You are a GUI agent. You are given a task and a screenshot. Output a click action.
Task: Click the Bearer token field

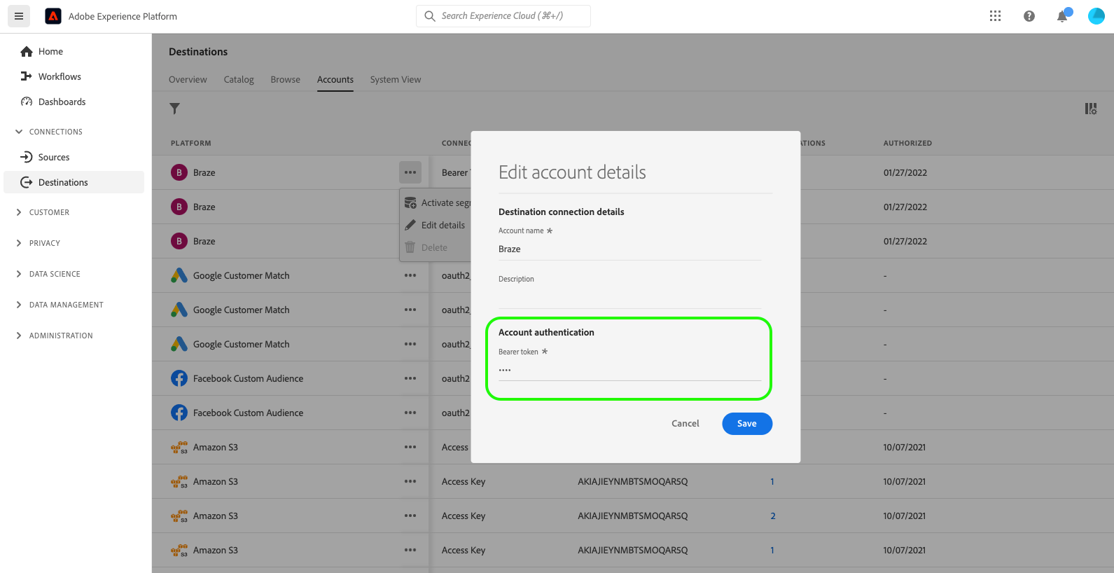tap(630, 370)
